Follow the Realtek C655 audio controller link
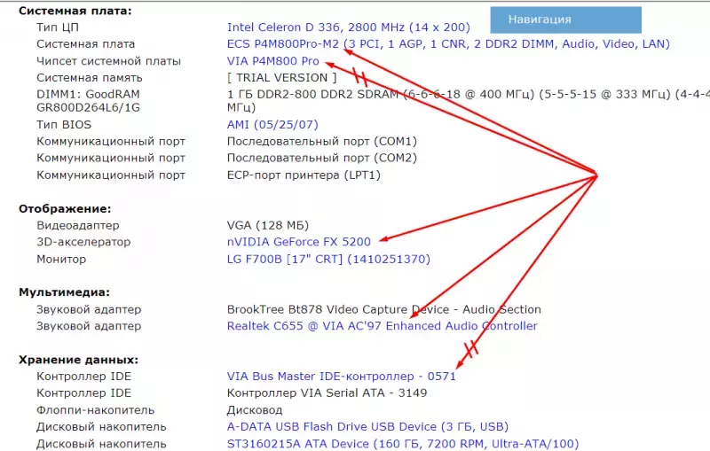 coord(383,326)
